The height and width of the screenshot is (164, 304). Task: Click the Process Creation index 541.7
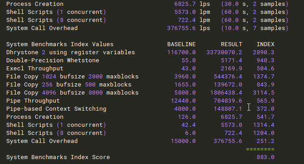[266, 117]
